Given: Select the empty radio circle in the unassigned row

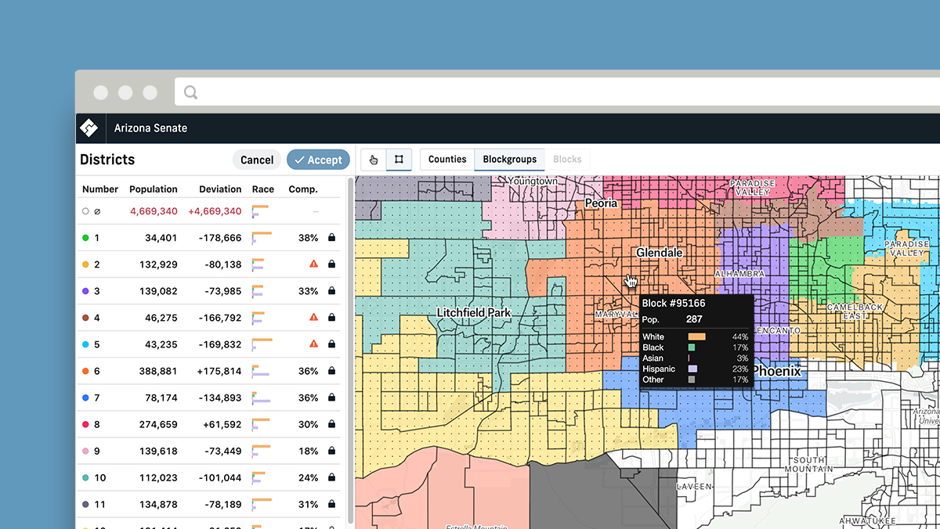Looking at the screenshot, I should click(x=85, y=211).
